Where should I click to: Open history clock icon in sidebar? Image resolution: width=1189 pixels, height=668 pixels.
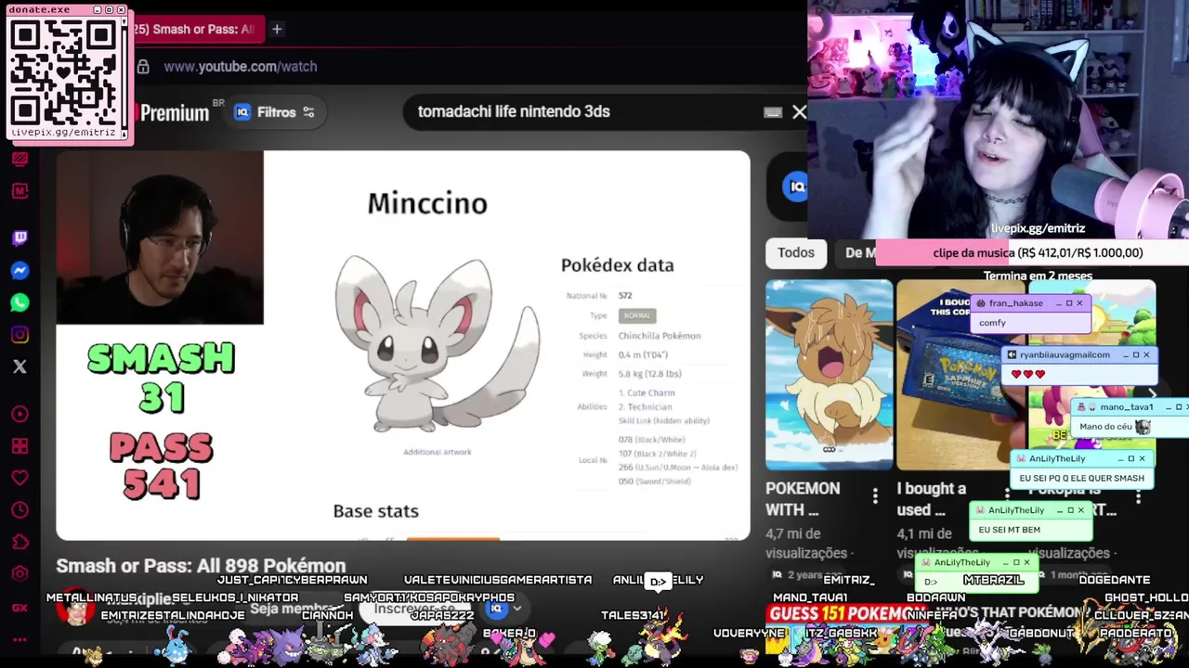20,510
